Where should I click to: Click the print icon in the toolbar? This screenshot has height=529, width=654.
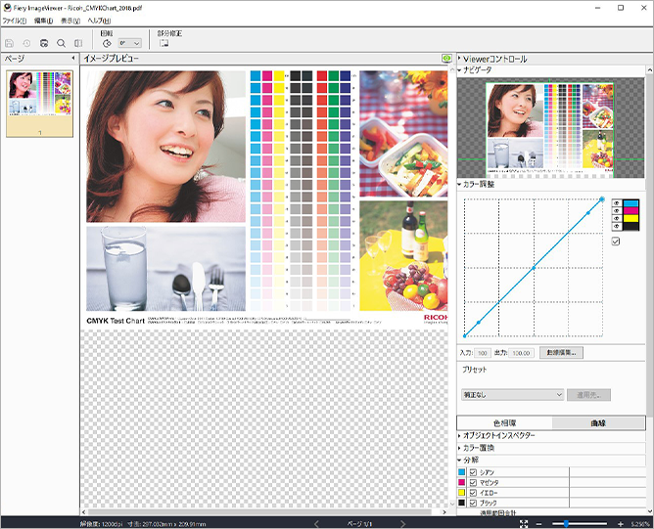(44, 43)
